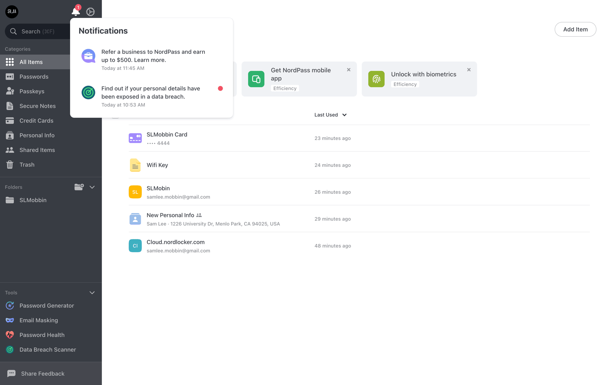Screen dimensions: 616x385
Task: Open Passwords category
Action: (35, 77)
